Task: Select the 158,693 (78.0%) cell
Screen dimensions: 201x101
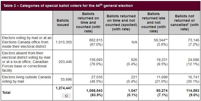Action: click(88, 62)
